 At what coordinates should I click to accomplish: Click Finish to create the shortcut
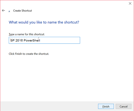tap(106, 106)
